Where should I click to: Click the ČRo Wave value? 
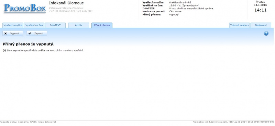(x=175, y=12)
